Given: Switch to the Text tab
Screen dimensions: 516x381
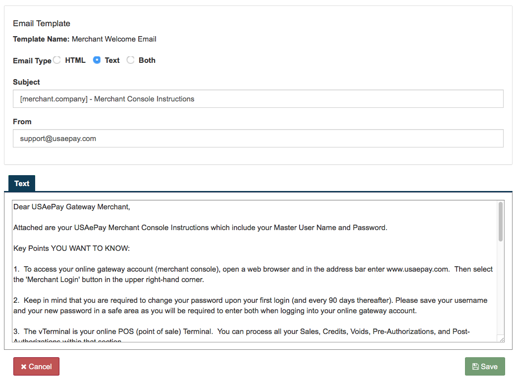Looking at the screenshot, I should click(22, 184).
